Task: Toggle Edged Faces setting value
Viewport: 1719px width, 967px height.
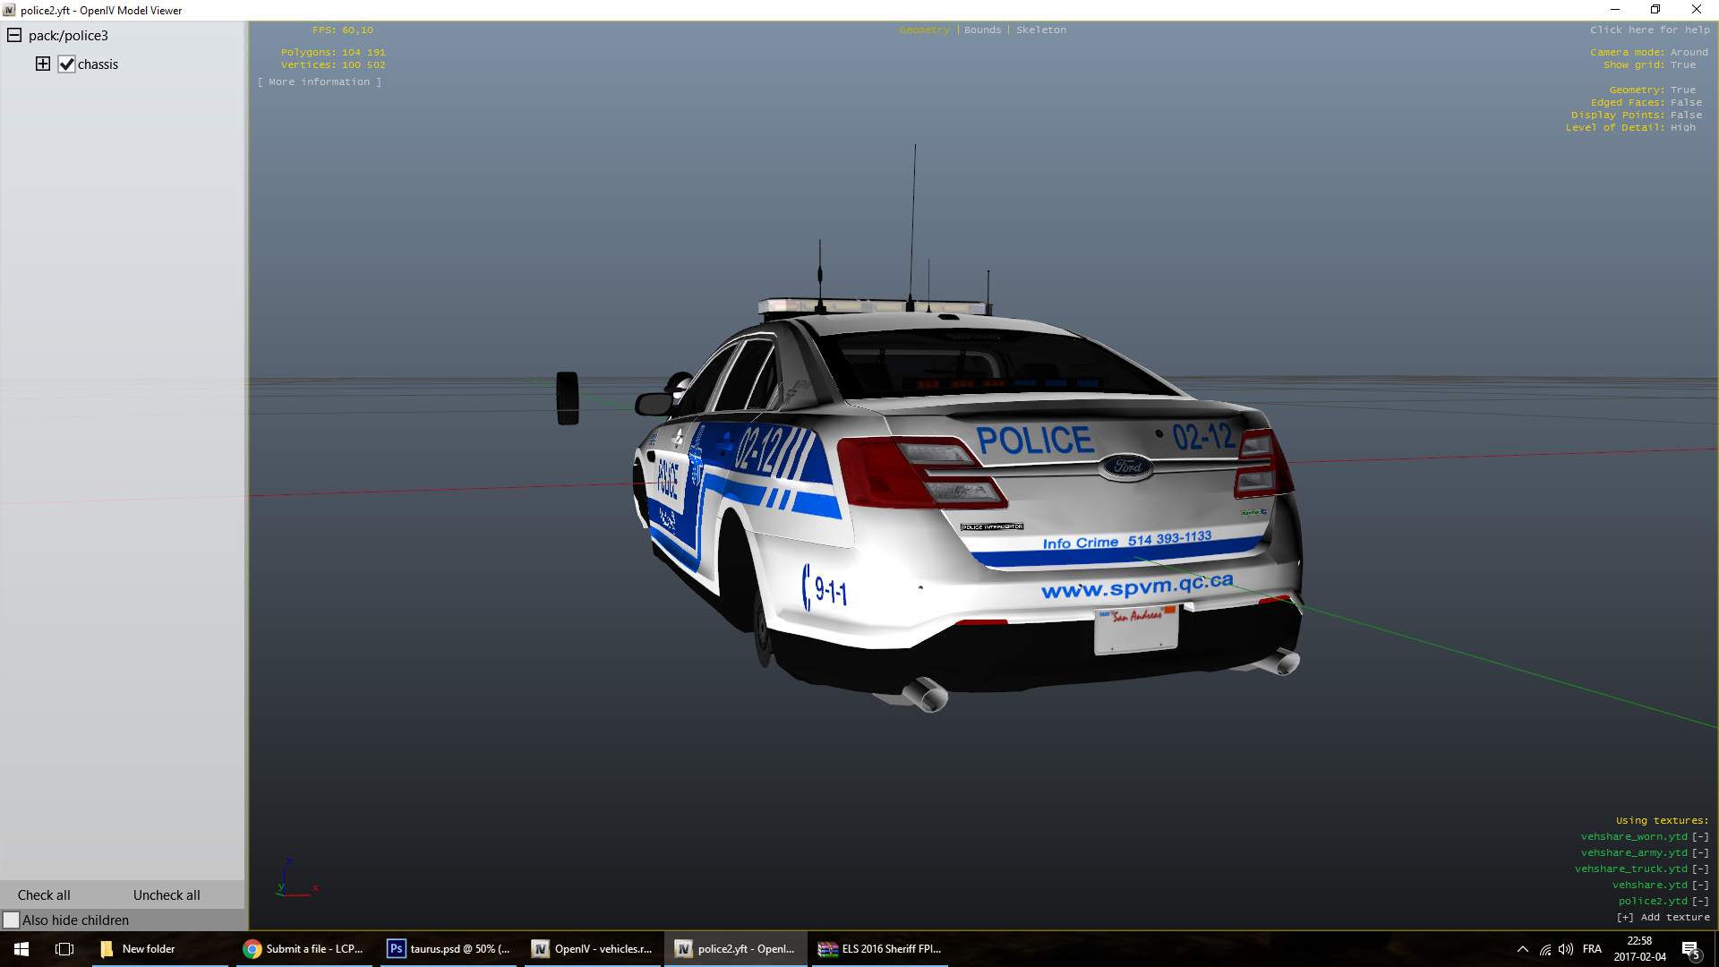Action: coord(1686,102)
